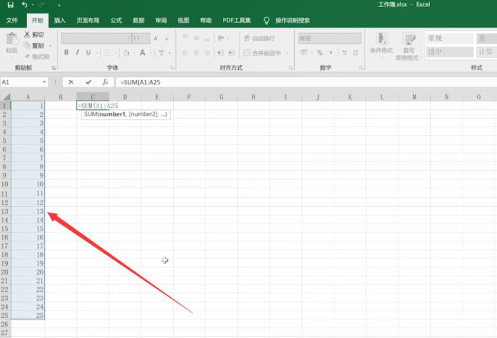Open the merge and center dropdown arrow
497x338 pixels.
(287, 53)
